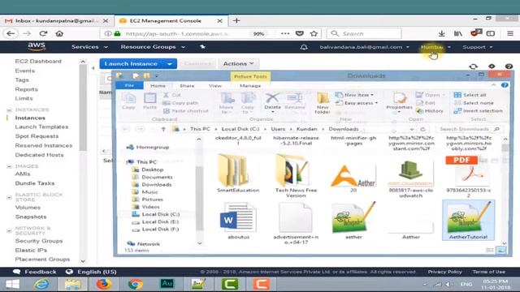Viewport: 520px width, 292px height.
Task: Open Privacy Policy link
Action: pyautogui.click(x=444, y=272)
